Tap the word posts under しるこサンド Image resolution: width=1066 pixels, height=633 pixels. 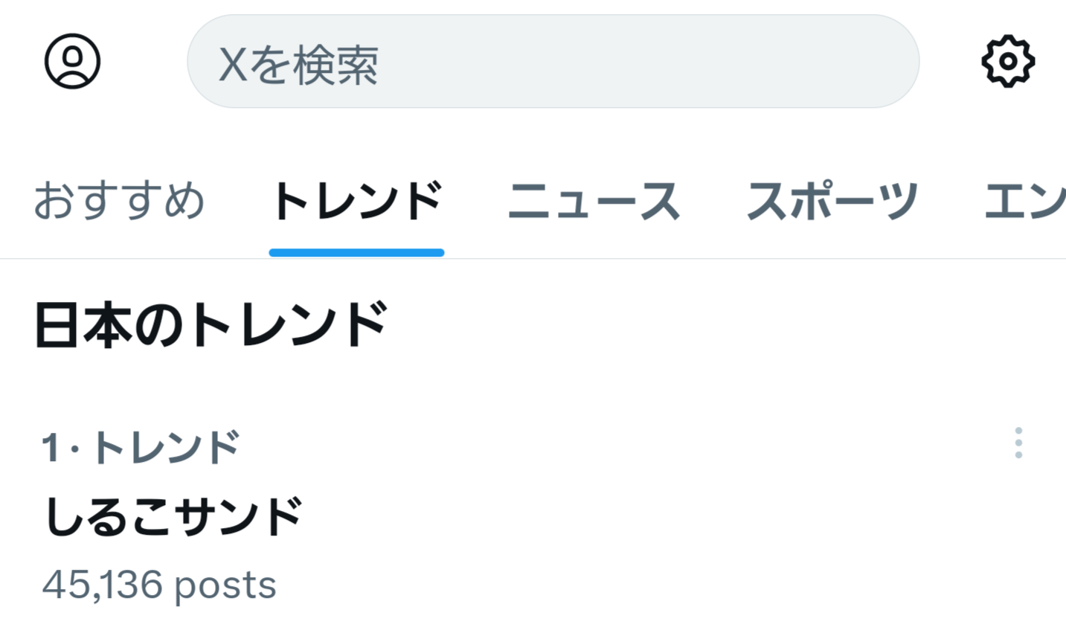225,585
